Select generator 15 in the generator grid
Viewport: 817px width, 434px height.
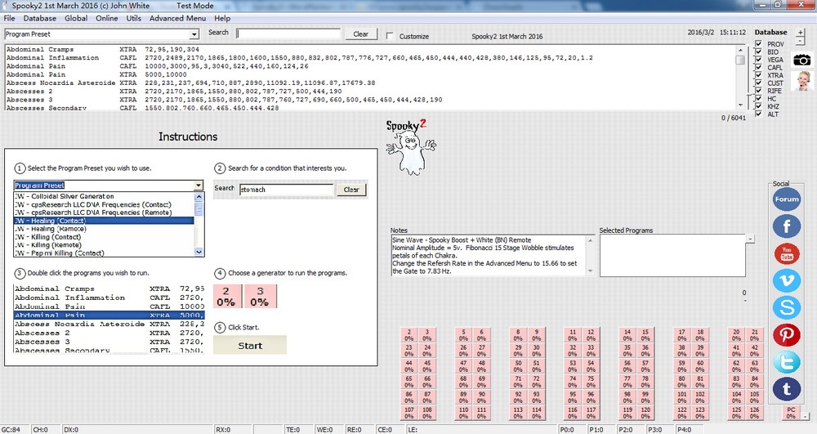[645, 335]
